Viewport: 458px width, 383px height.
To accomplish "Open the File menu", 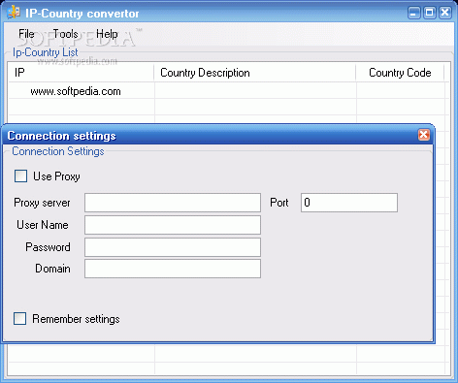I will click(26, 34).
